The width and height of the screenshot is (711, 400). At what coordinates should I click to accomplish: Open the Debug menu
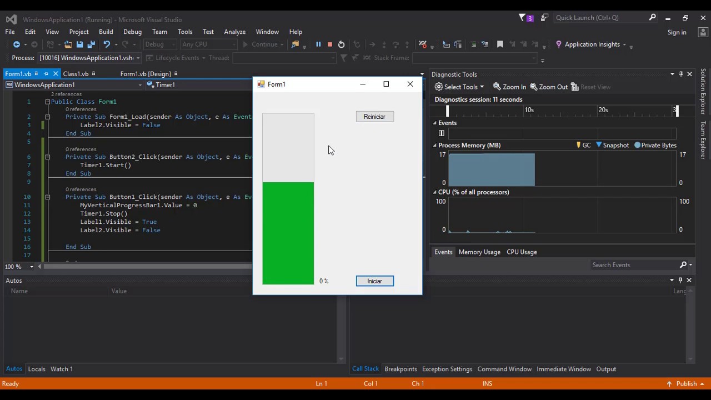pyautogui.click(x=132, y=32)
